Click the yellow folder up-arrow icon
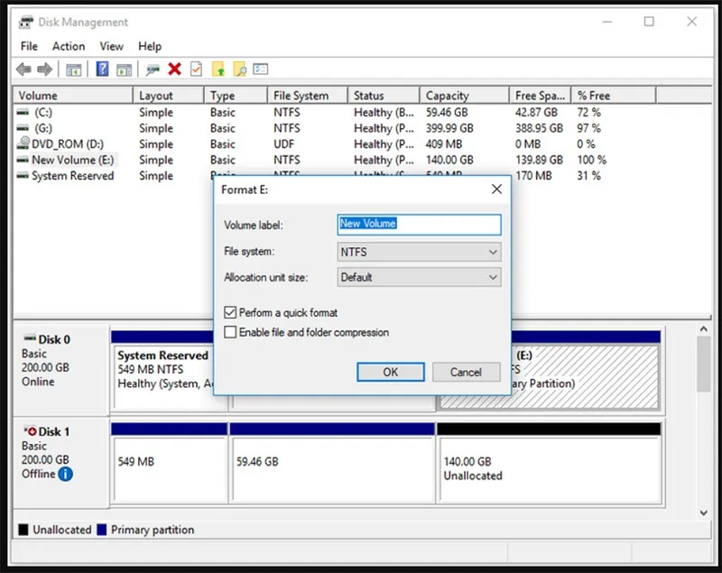Image resolution: width=722 pixels, height=573 pixels. (x=218, y=69)
